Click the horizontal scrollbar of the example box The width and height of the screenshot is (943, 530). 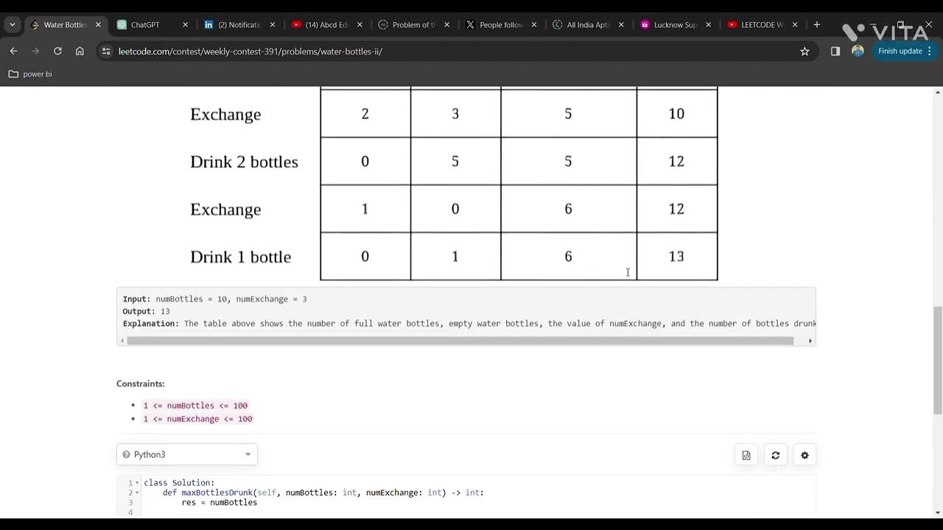pyautogui.click(x=460, y=341)
